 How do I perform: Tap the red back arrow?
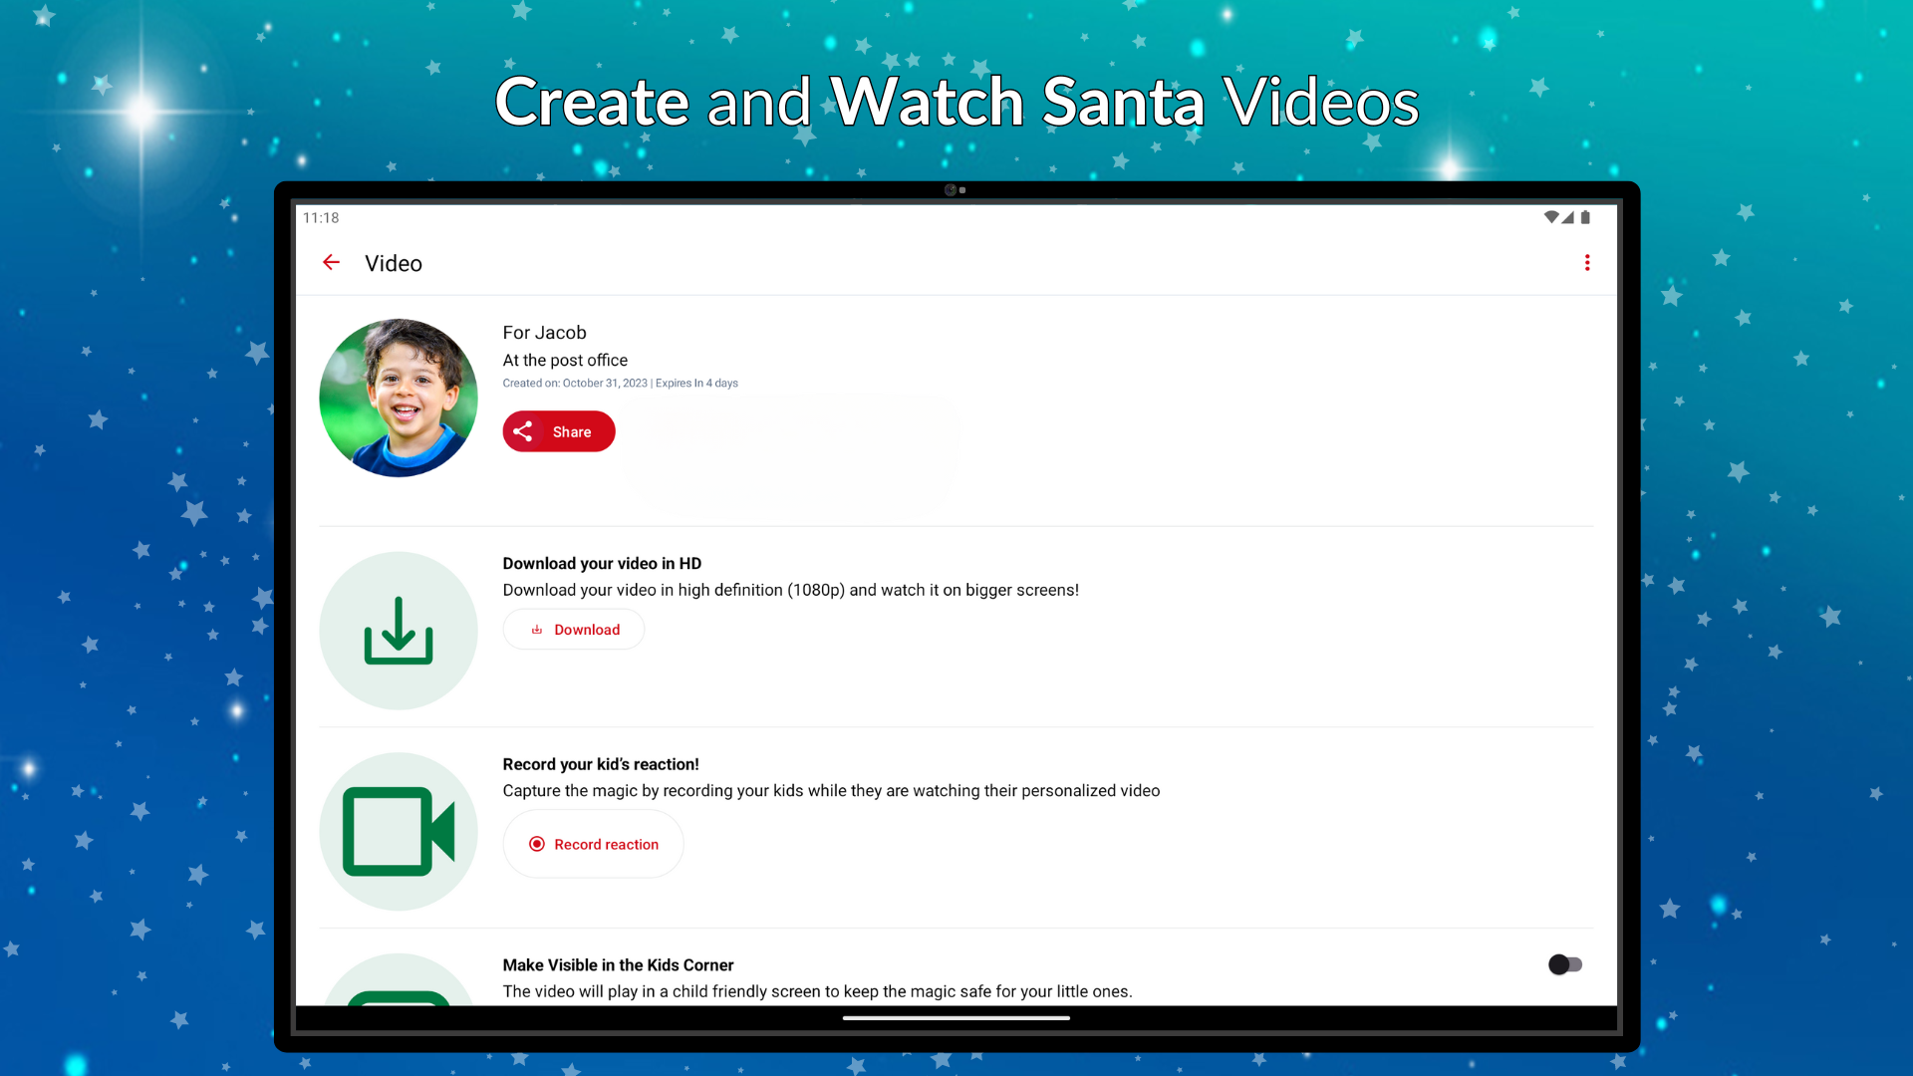coord(331,262)
